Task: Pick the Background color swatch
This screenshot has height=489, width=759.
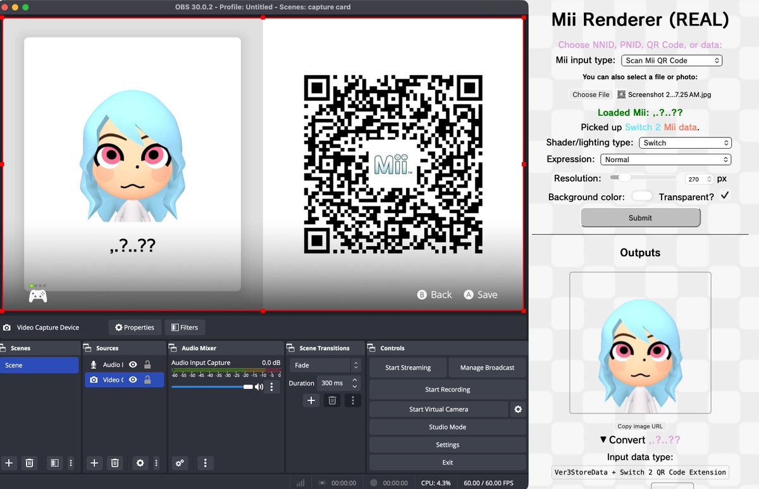Action: pos(642,196)
